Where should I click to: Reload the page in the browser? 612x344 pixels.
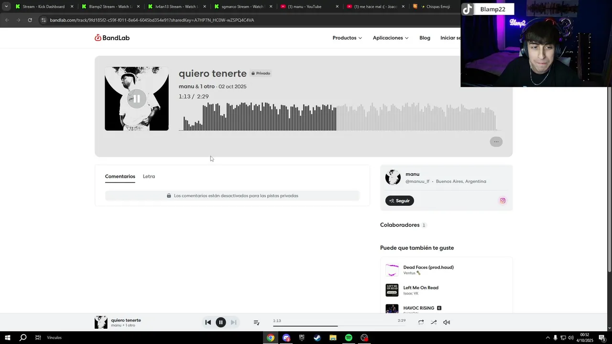30,20
